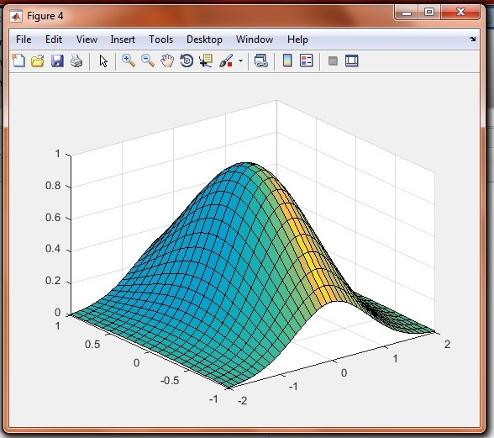Enable the Rotate 3D tool
This screenshot has height=438, width=494.
click(187, 61)
